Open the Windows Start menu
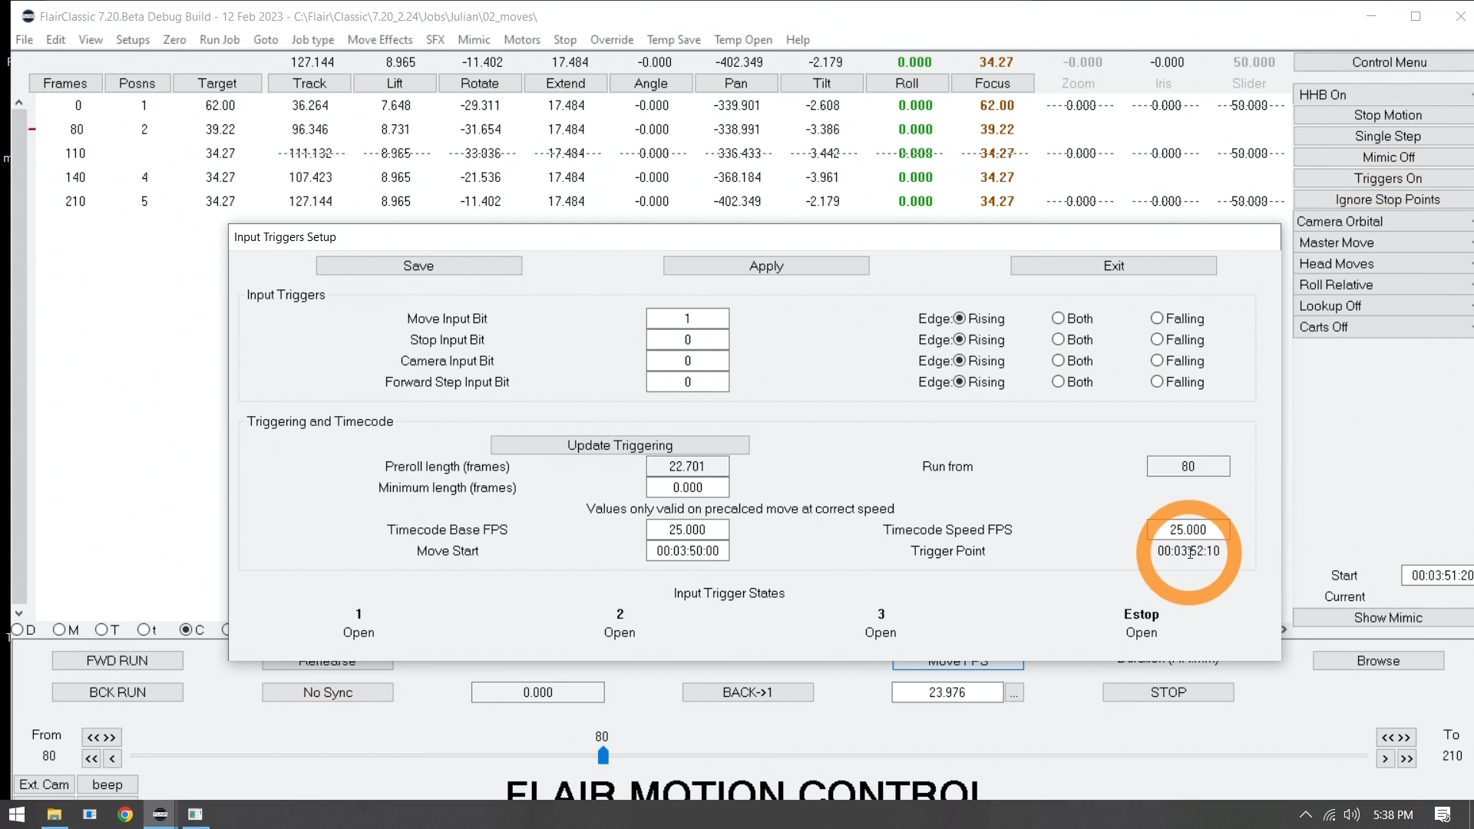The width and height of the screenshot is (1474, 829). 17,814
